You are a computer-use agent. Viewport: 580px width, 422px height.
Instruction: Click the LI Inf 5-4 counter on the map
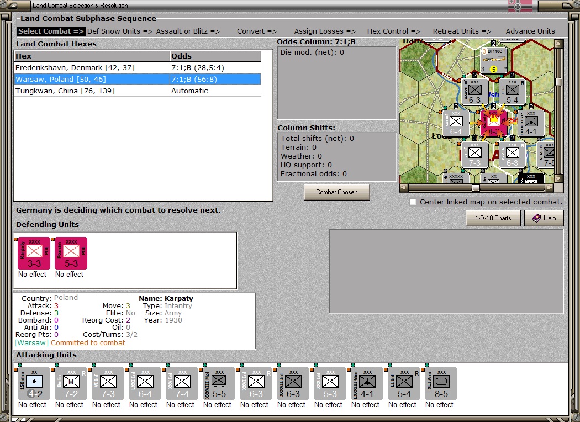(x=512, y=92)
